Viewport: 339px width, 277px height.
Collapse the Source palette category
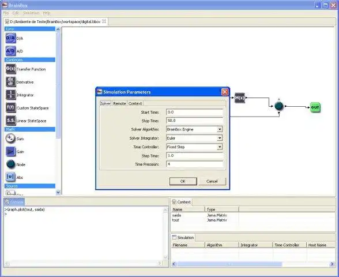30,186
